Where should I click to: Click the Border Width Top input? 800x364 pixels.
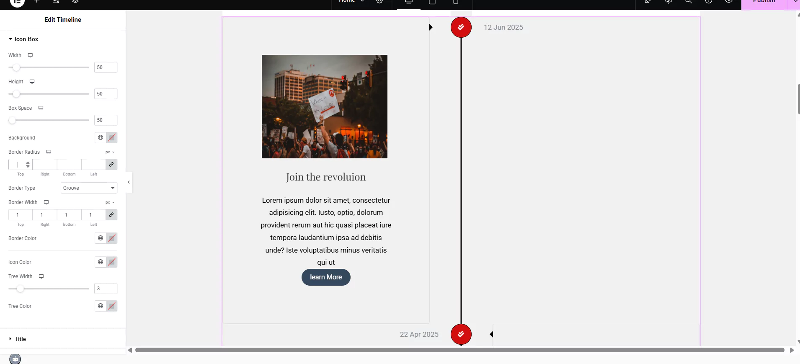(21, 215)
